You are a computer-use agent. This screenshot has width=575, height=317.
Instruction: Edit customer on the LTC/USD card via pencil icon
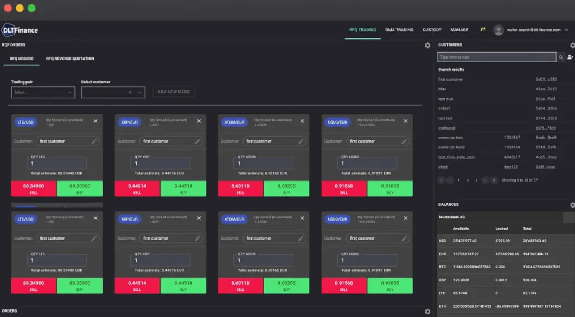tap(95, 141)
